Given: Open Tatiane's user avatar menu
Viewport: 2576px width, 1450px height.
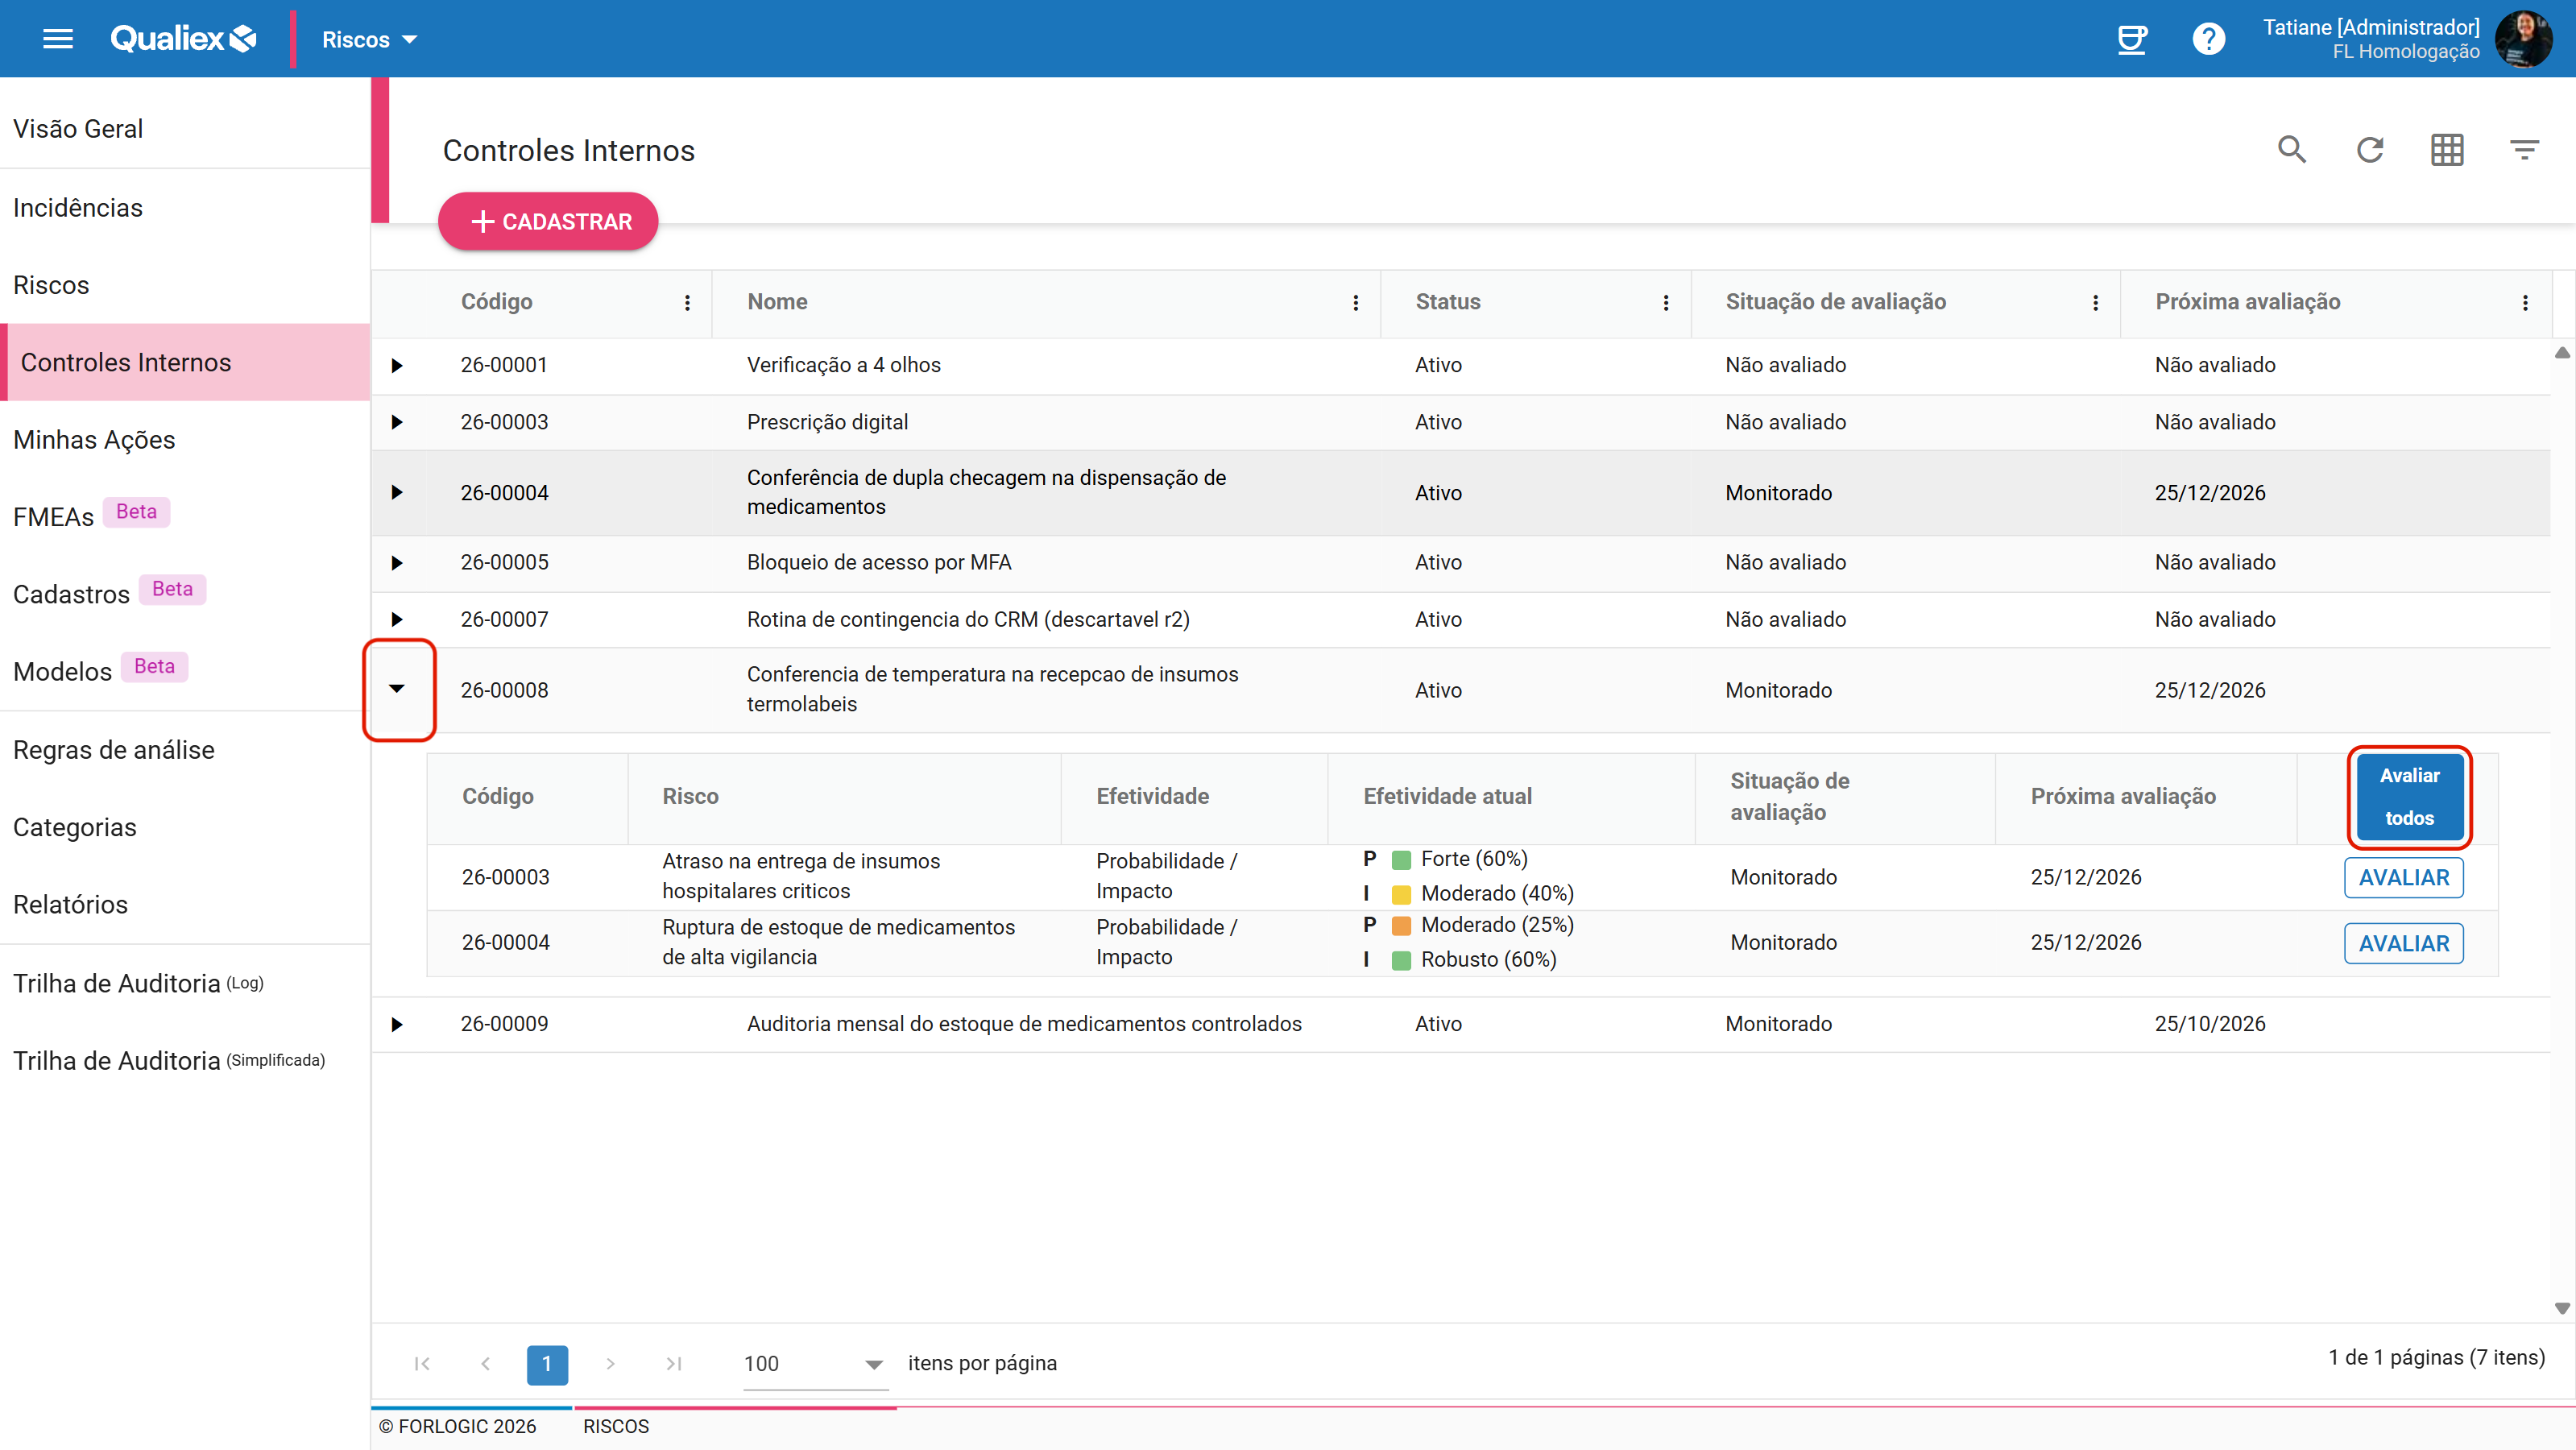Looking at the screenshot, I should pos(2522,39).
